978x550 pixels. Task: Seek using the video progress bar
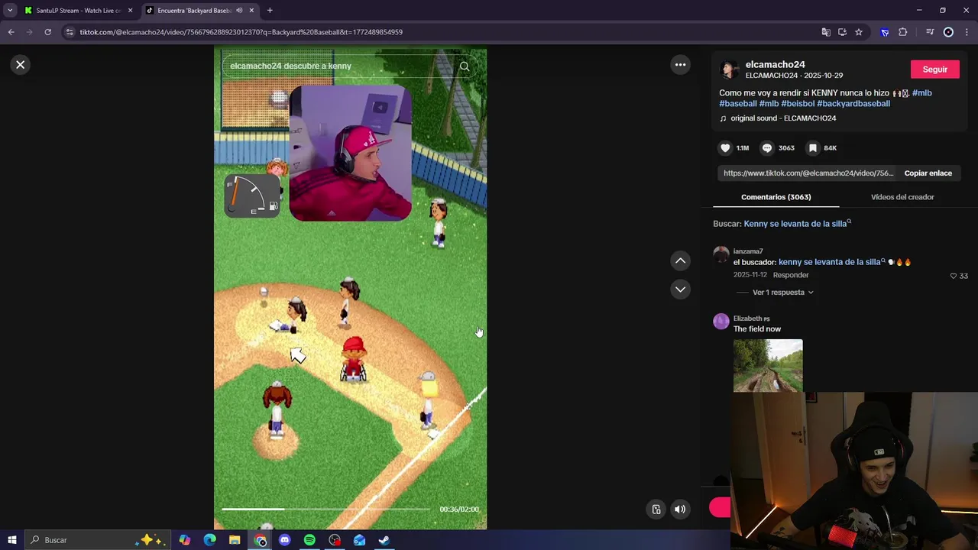325,509
